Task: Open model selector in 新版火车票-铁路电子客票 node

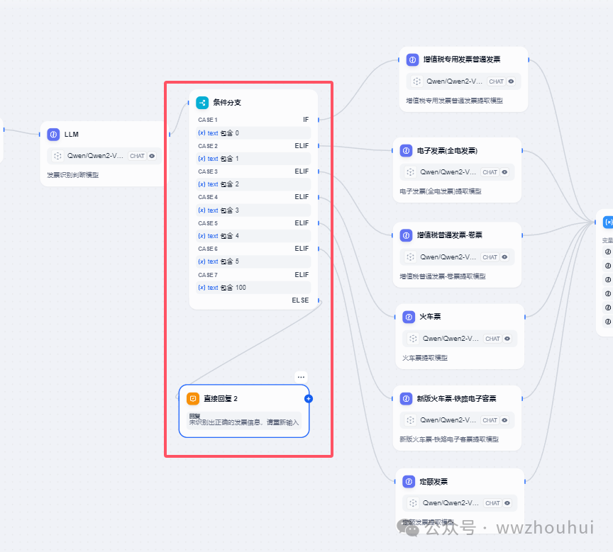Action: click(x=447, y=420)
